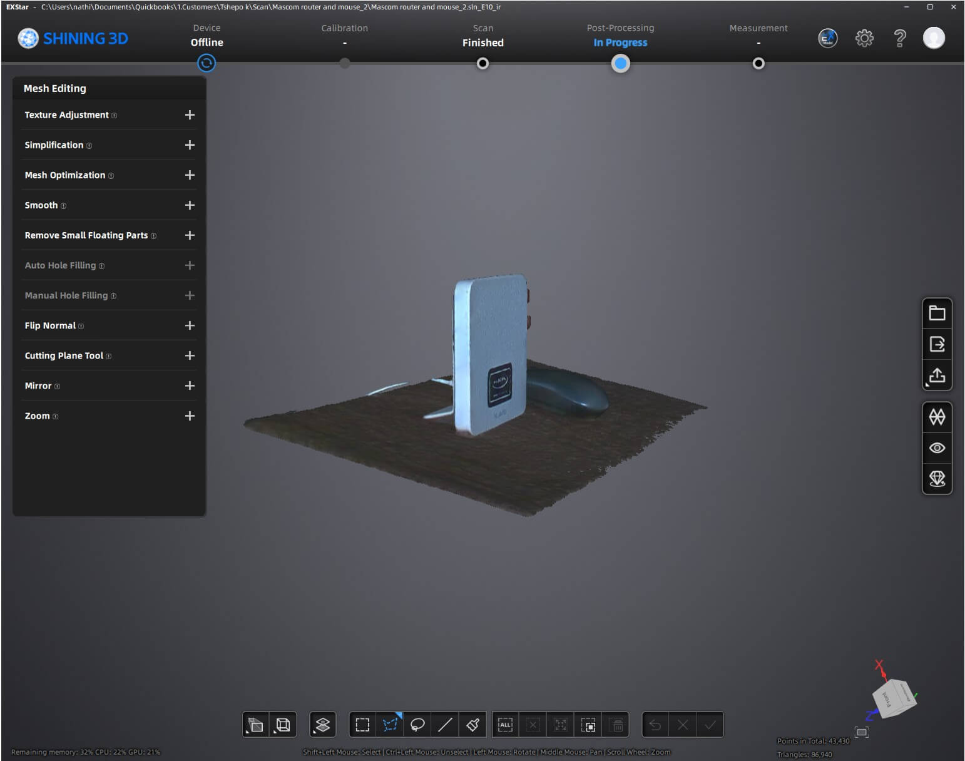Screen dimensions: 965x761
Task: Click the upload share icon
Action: pos(937,375)
